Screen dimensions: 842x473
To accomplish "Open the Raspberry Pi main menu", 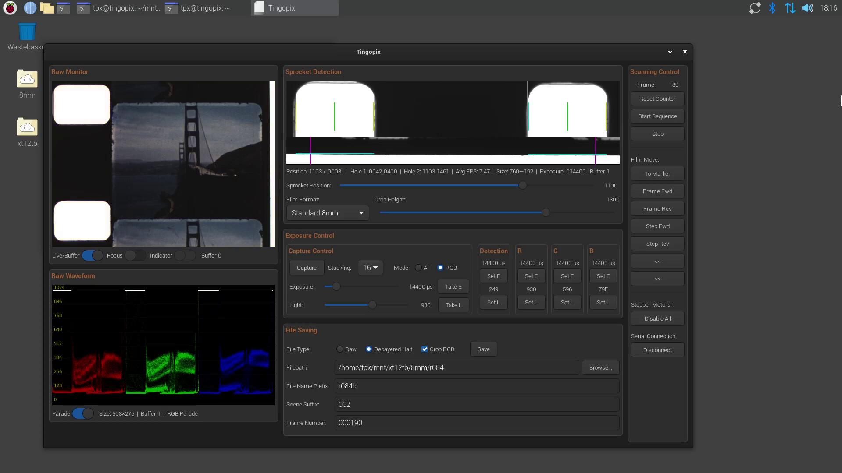I will click(x=10, y=8).
